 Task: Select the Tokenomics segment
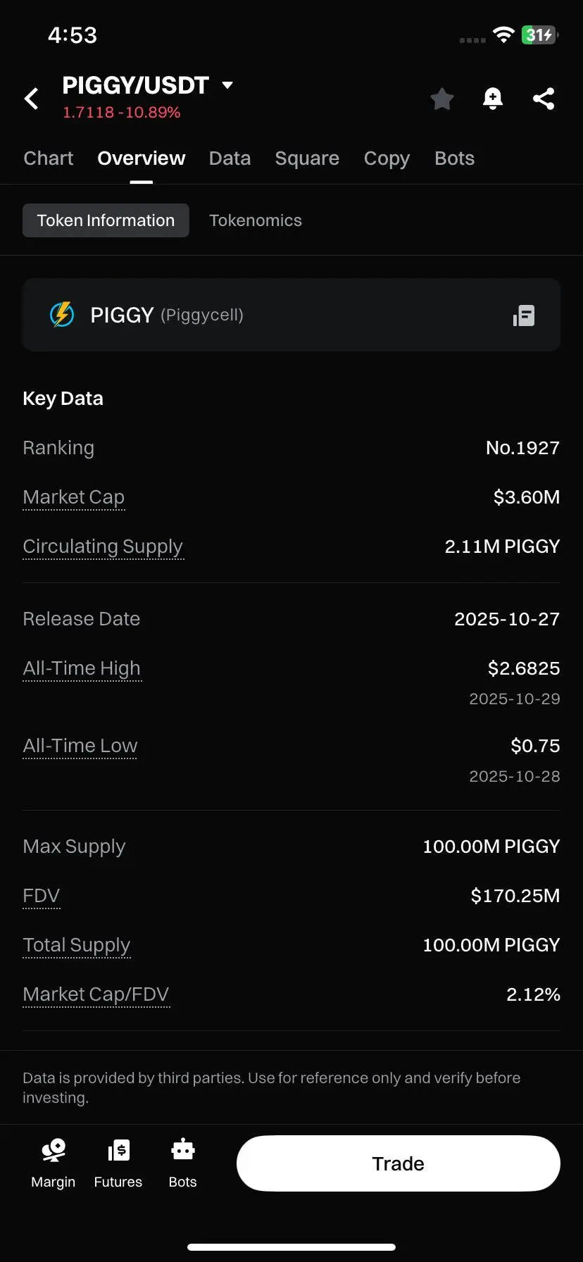(255, 220)
